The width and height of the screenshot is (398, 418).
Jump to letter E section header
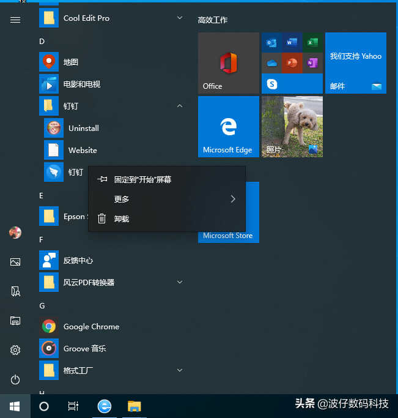coord(41,196)
